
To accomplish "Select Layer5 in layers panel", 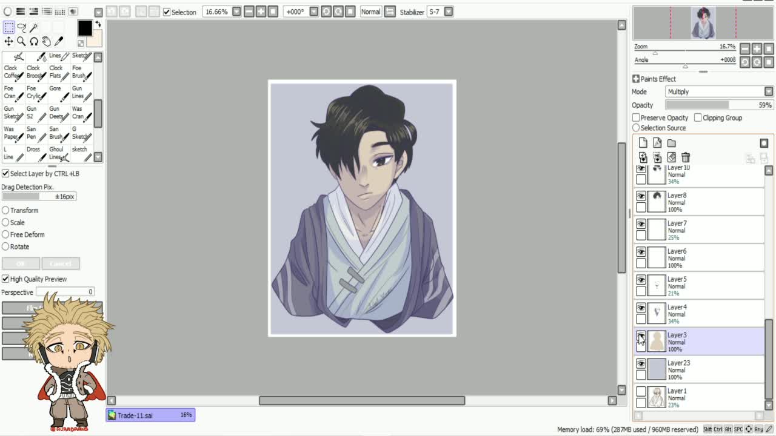I will [700, 286].
